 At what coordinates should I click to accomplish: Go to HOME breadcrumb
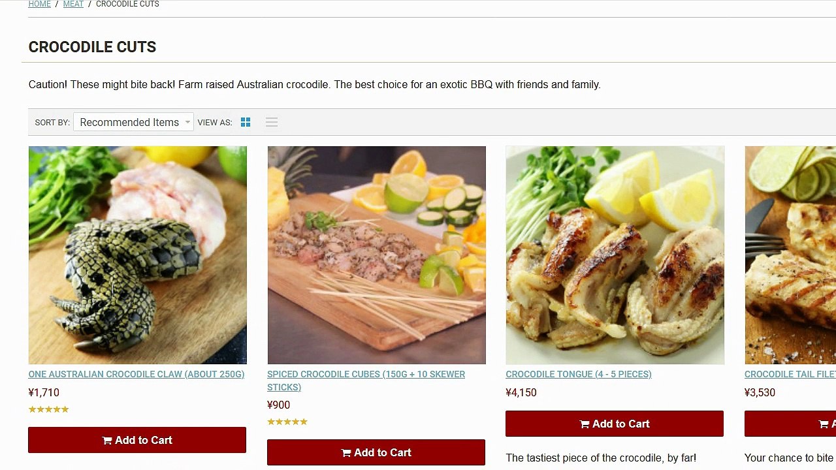(39, 4)
